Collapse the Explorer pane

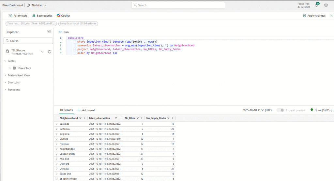(49, 31)
